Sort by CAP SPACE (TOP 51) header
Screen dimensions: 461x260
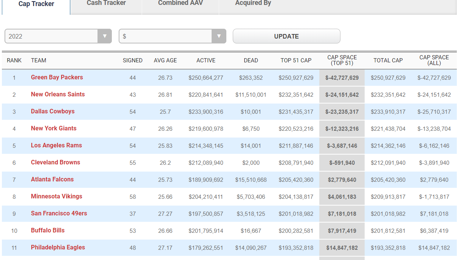[x=342, y=60]
